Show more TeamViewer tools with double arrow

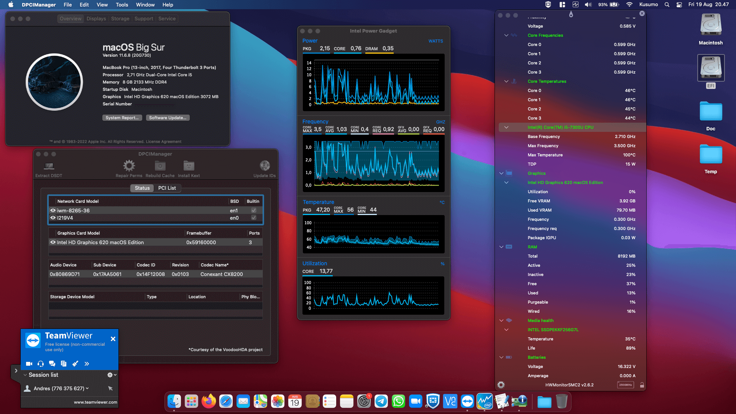click(x=87, y=364)
